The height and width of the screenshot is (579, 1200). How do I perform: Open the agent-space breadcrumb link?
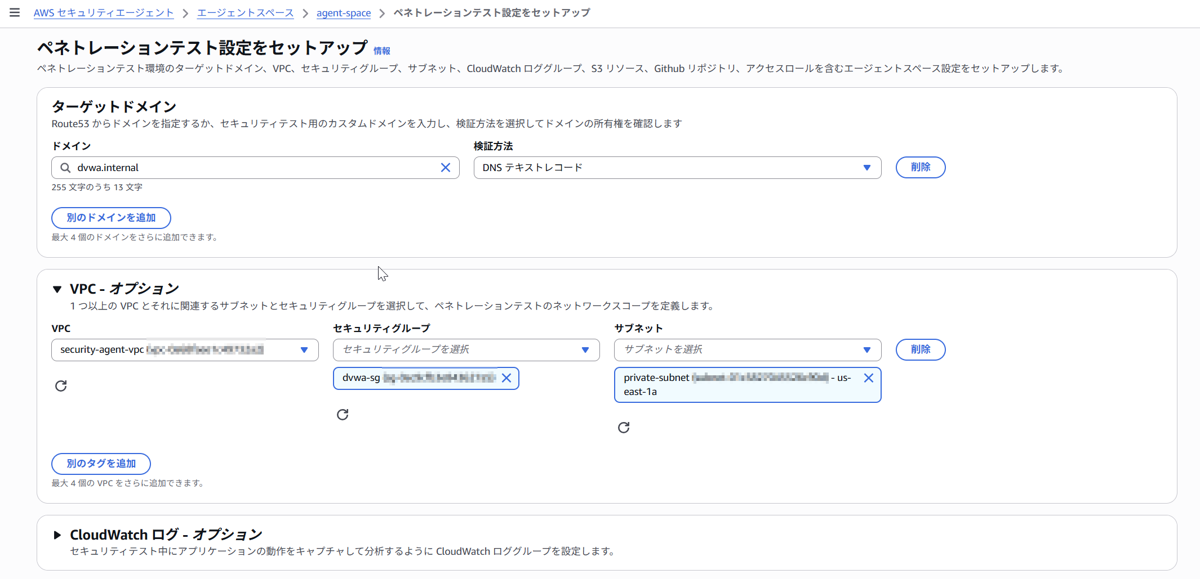(x=344, y=13)
